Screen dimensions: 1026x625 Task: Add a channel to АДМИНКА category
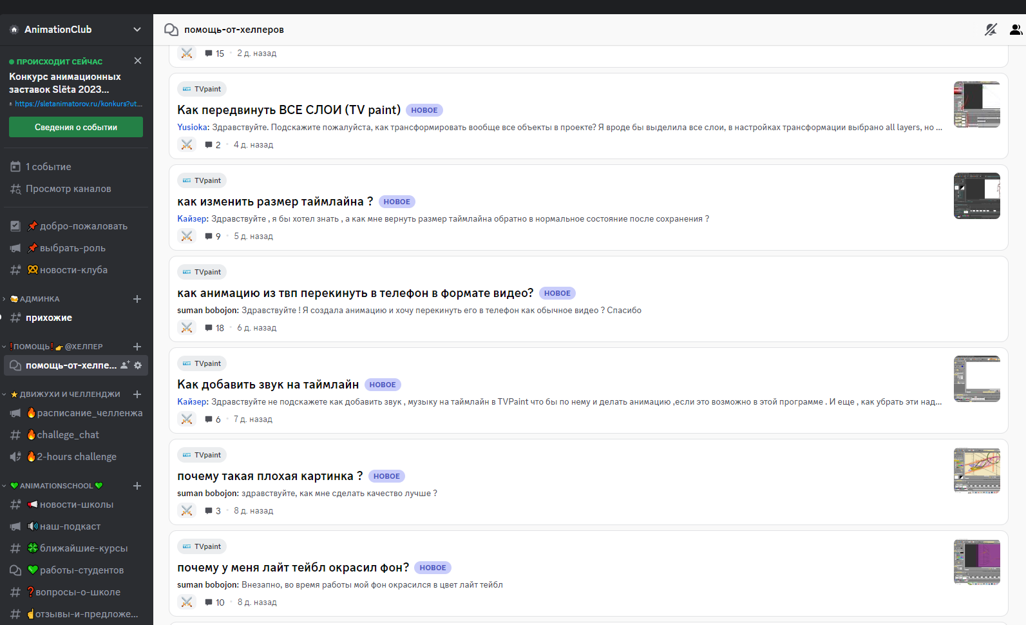point(137,299)
